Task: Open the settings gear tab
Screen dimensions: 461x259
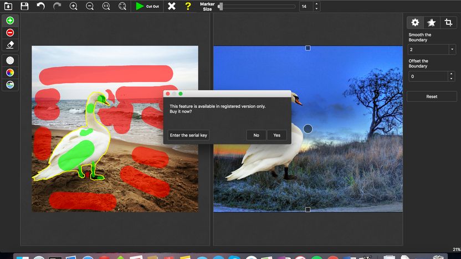Action: pyautogui.click(x=415, y=22)
